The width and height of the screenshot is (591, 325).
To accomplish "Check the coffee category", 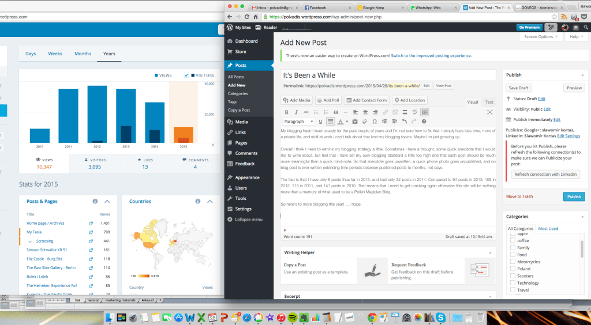I will coord(513,240).
